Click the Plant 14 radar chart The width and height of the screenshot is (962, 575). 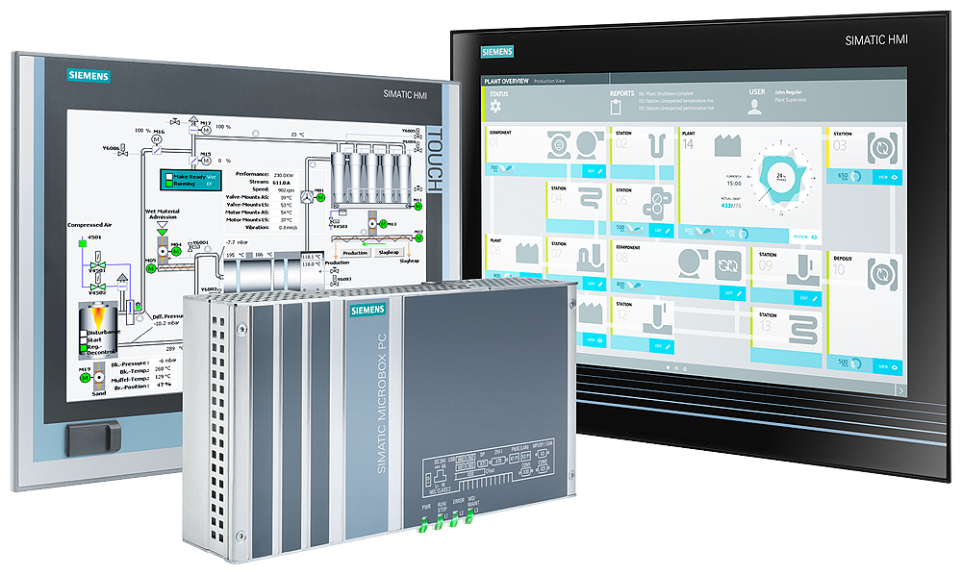pyautogui.click(x=781, y=177)
